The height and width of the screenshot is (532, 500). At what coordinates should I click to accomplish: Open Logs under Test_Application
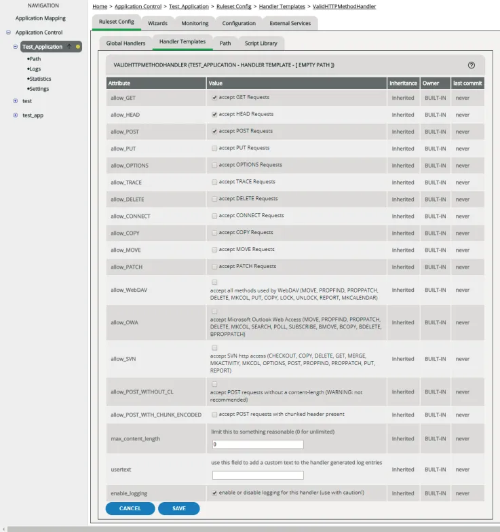(x=35, y=69)
